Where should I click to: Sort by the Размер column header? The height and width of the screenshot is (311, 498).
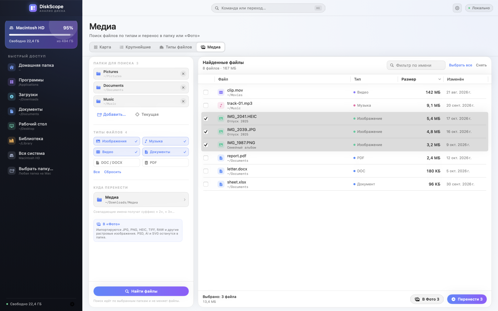pyautogui.click(x=421, y=79)
